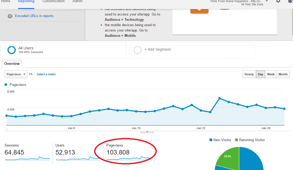Open Encoded URLs in reports link

(x=34, y=16)
